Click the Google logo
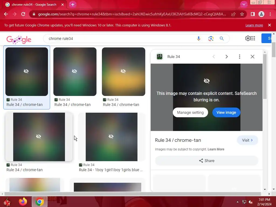The image size is (276, 207). point(19,39)
